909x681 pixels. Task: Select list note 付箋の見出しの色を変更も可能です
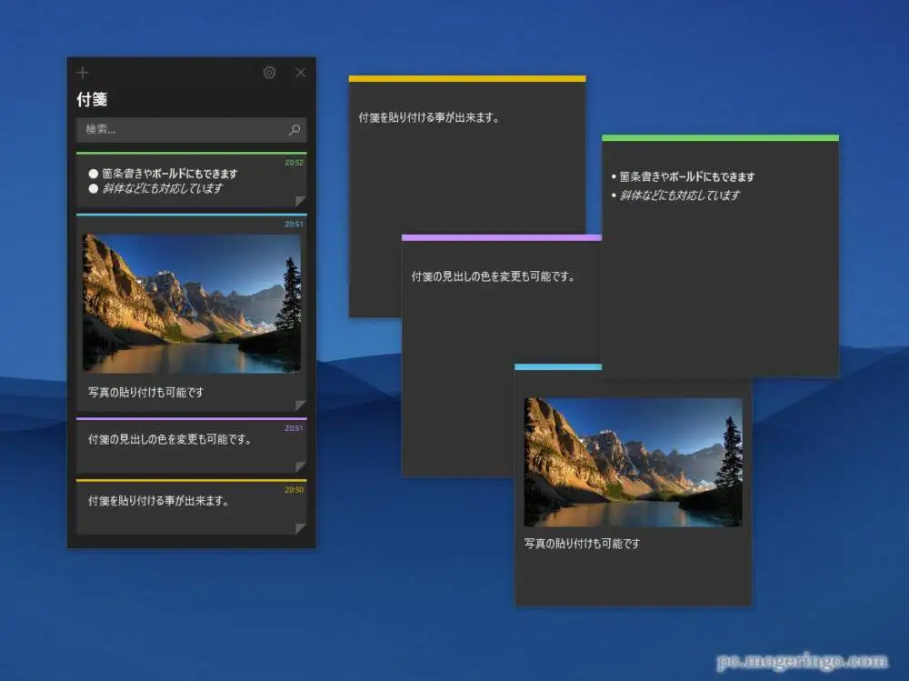click(x=170, y=440)
